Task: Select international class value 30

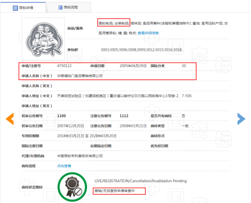Action: (183, 66)
